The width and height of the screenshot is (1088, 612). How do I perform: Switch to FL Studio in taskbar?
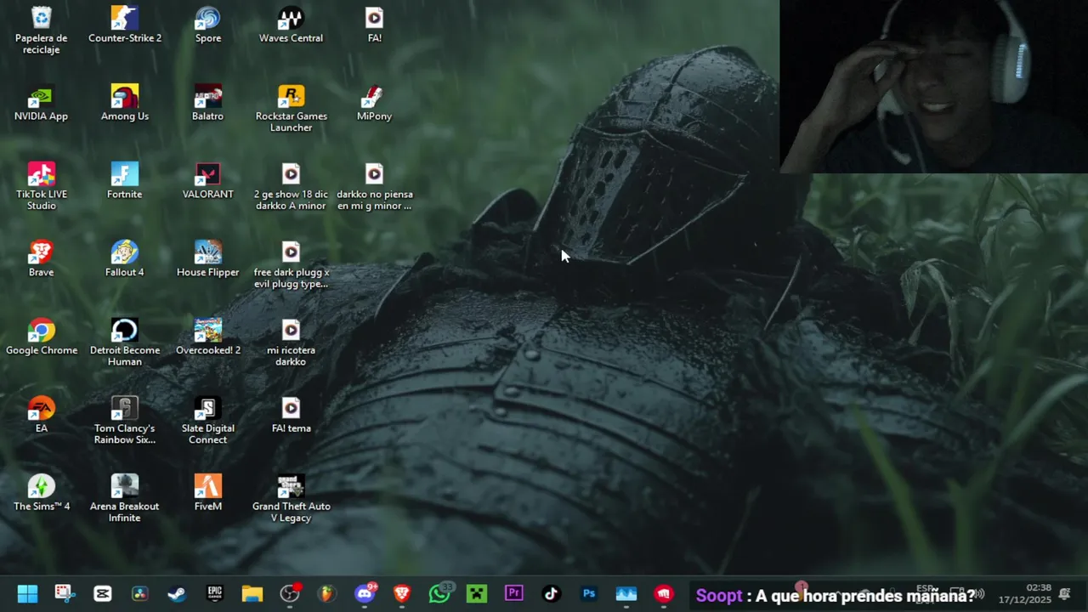coord(327,593)
